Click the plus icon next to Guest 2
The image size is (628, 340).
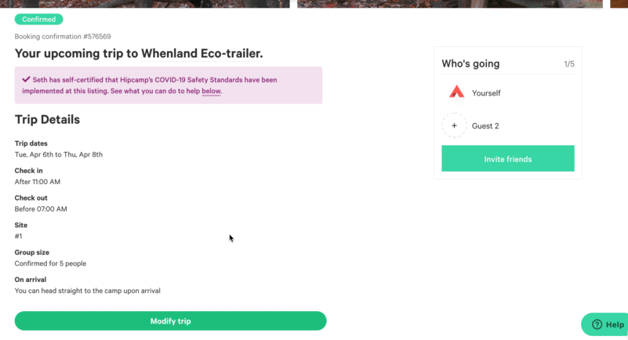click(x=454, y=125)
